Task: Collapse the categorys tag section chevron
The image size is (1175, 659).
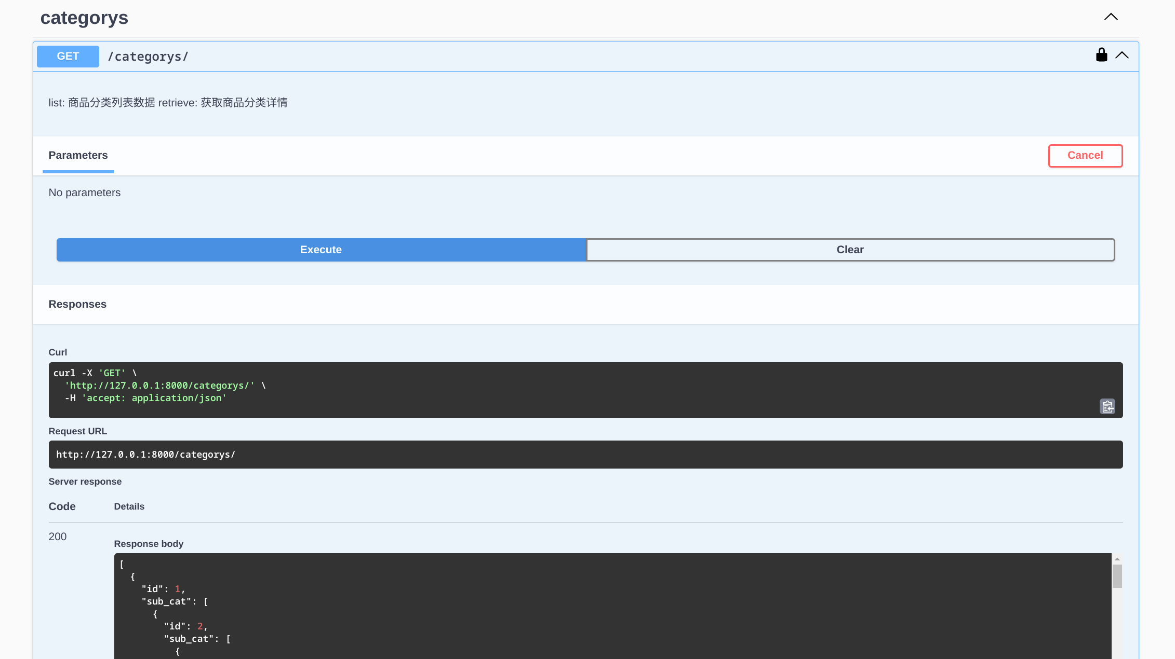Action: click(x=1111, y=17)
